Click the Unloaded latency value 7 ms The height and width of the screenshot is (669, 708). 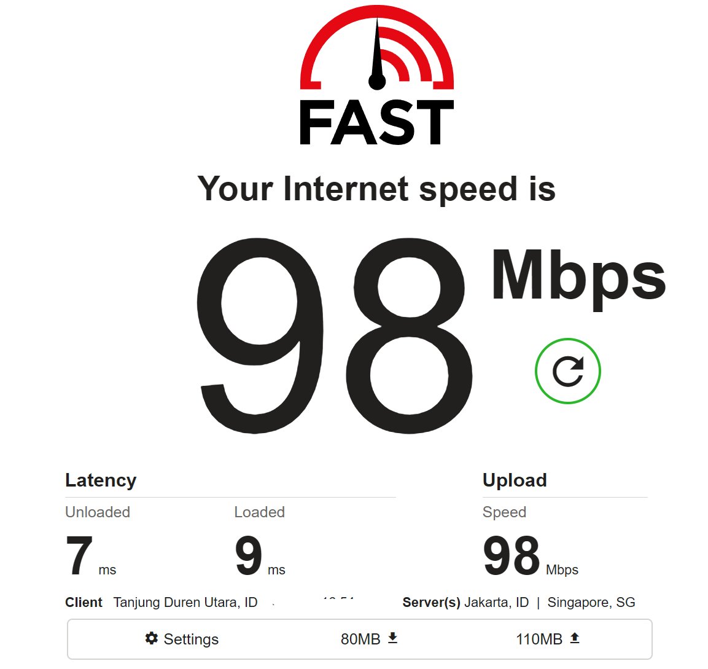[91, 555]
